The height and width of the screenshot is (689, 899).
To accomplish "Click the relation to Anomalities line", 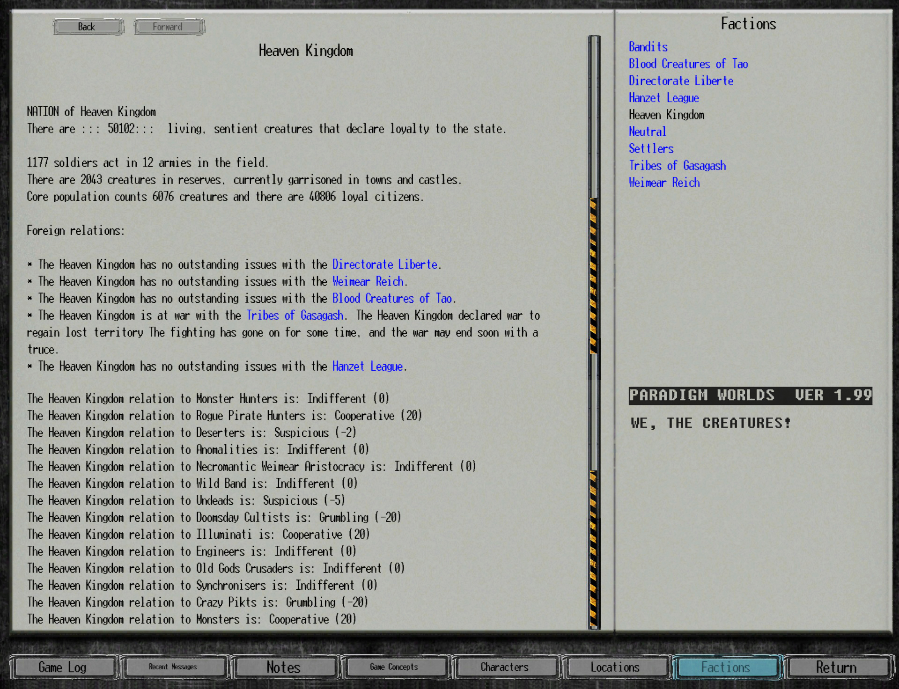I will click(x=198, y=449).
